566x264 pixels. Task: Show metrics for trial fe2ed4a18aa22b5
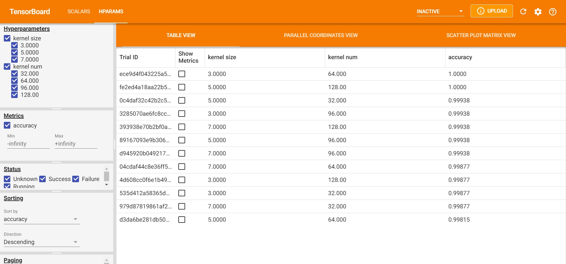(182, 87)
